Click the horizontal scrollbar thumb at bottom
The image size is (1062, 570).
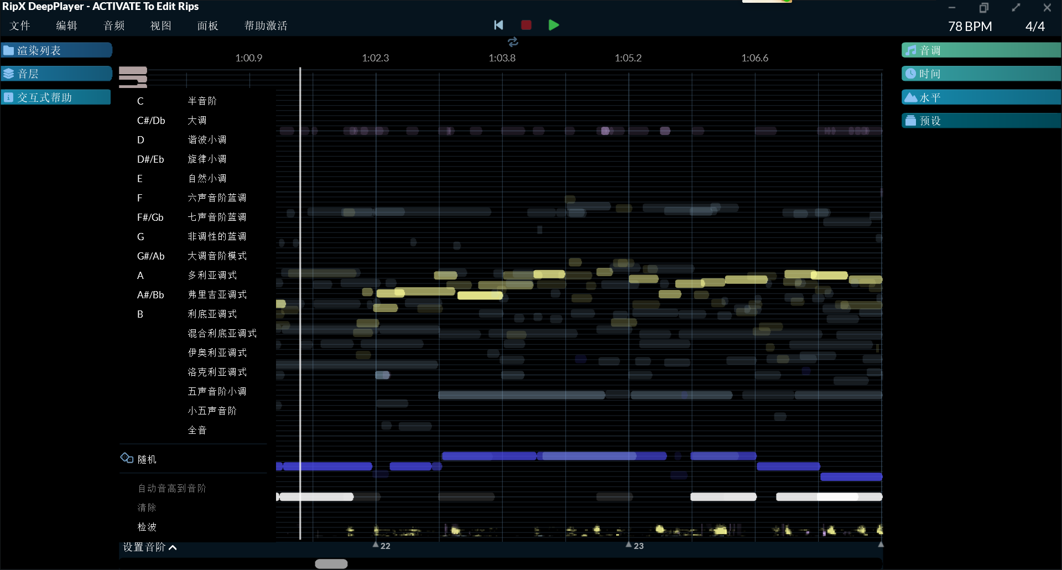pos(331,563)
